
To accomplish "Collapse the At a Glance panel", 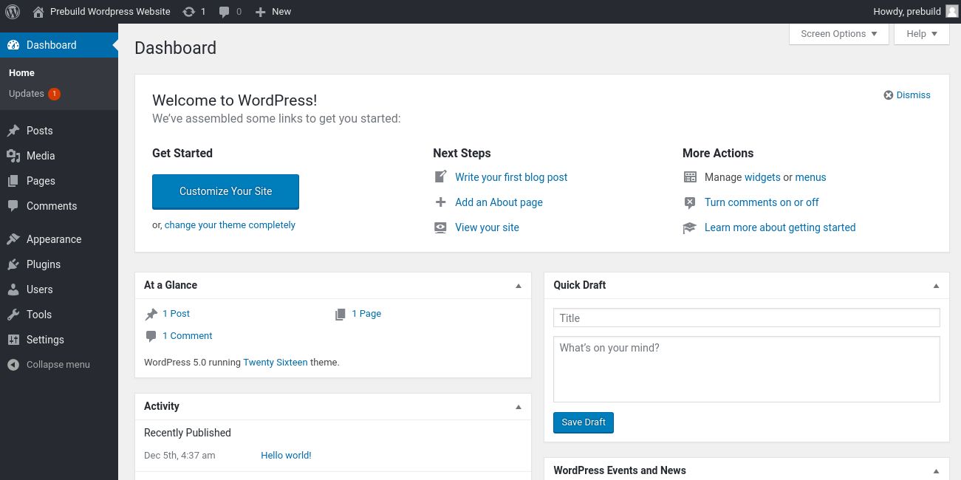I will click(x=518, y=285).
